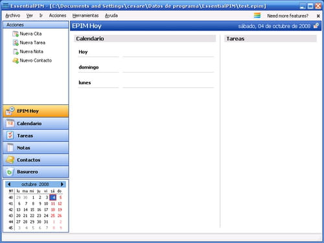Select Nuevo Contacto action
324x243 pixels.
tap(36, 60)
